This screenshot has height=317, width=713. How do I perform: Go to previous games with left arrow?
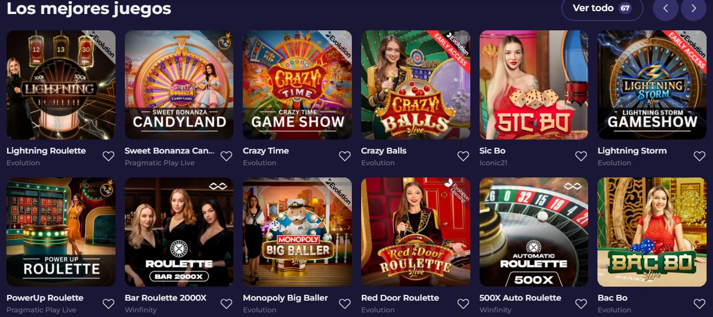[666, 8]
